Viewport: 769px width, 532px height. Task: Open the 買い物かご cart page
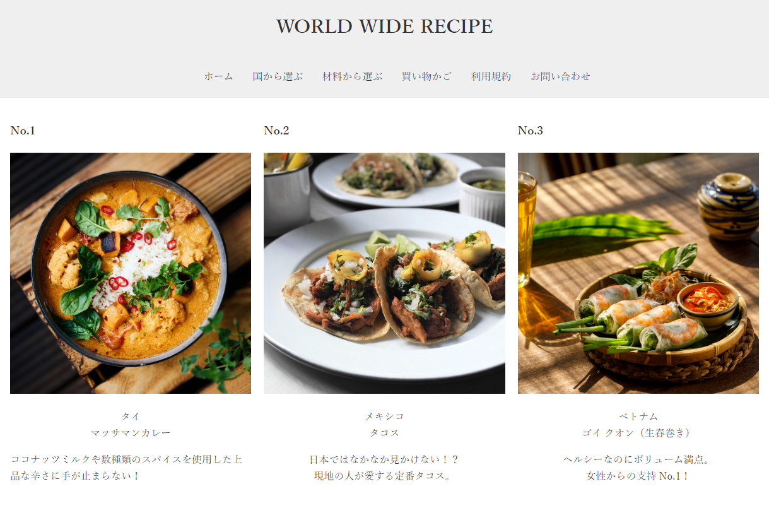pyautogui.click(x=426, y=76)
